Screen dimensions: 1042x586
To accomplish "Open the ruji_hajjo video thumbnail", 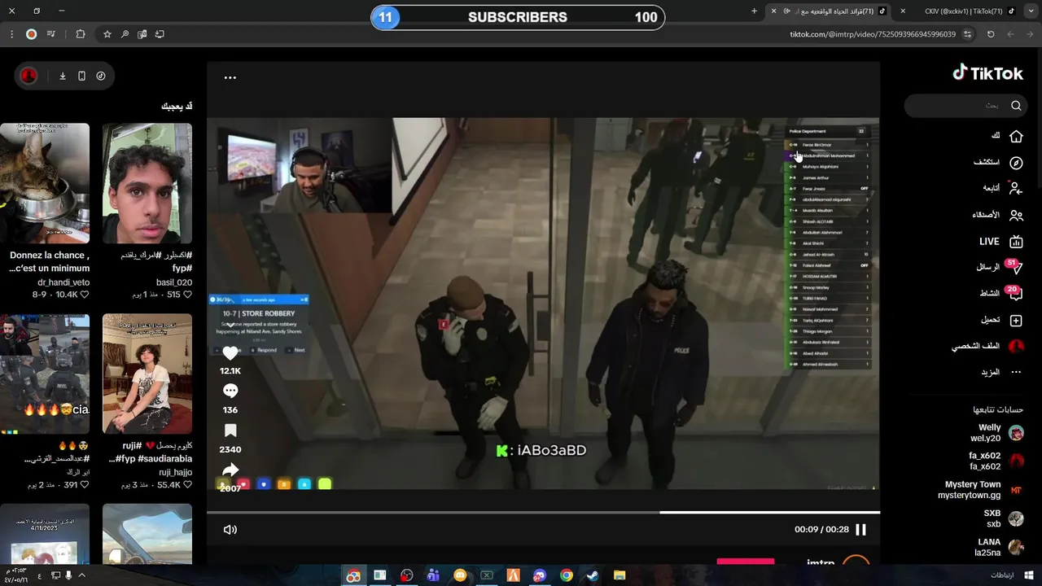I will (x=147, y=374).
